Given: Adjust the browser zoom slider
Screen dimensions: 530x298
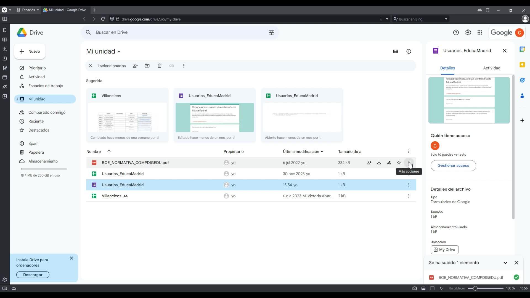Looking at the screenshot, I should 475,288.
